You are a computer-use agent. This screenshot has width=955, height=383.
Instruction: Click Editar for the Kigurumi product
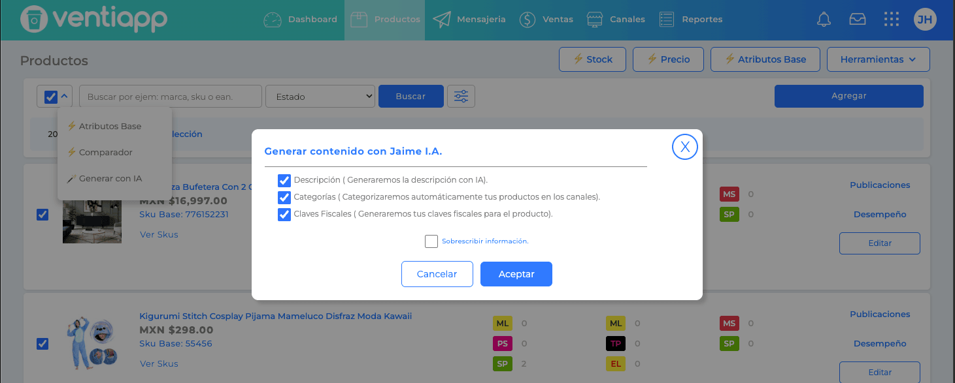[880, 373]
